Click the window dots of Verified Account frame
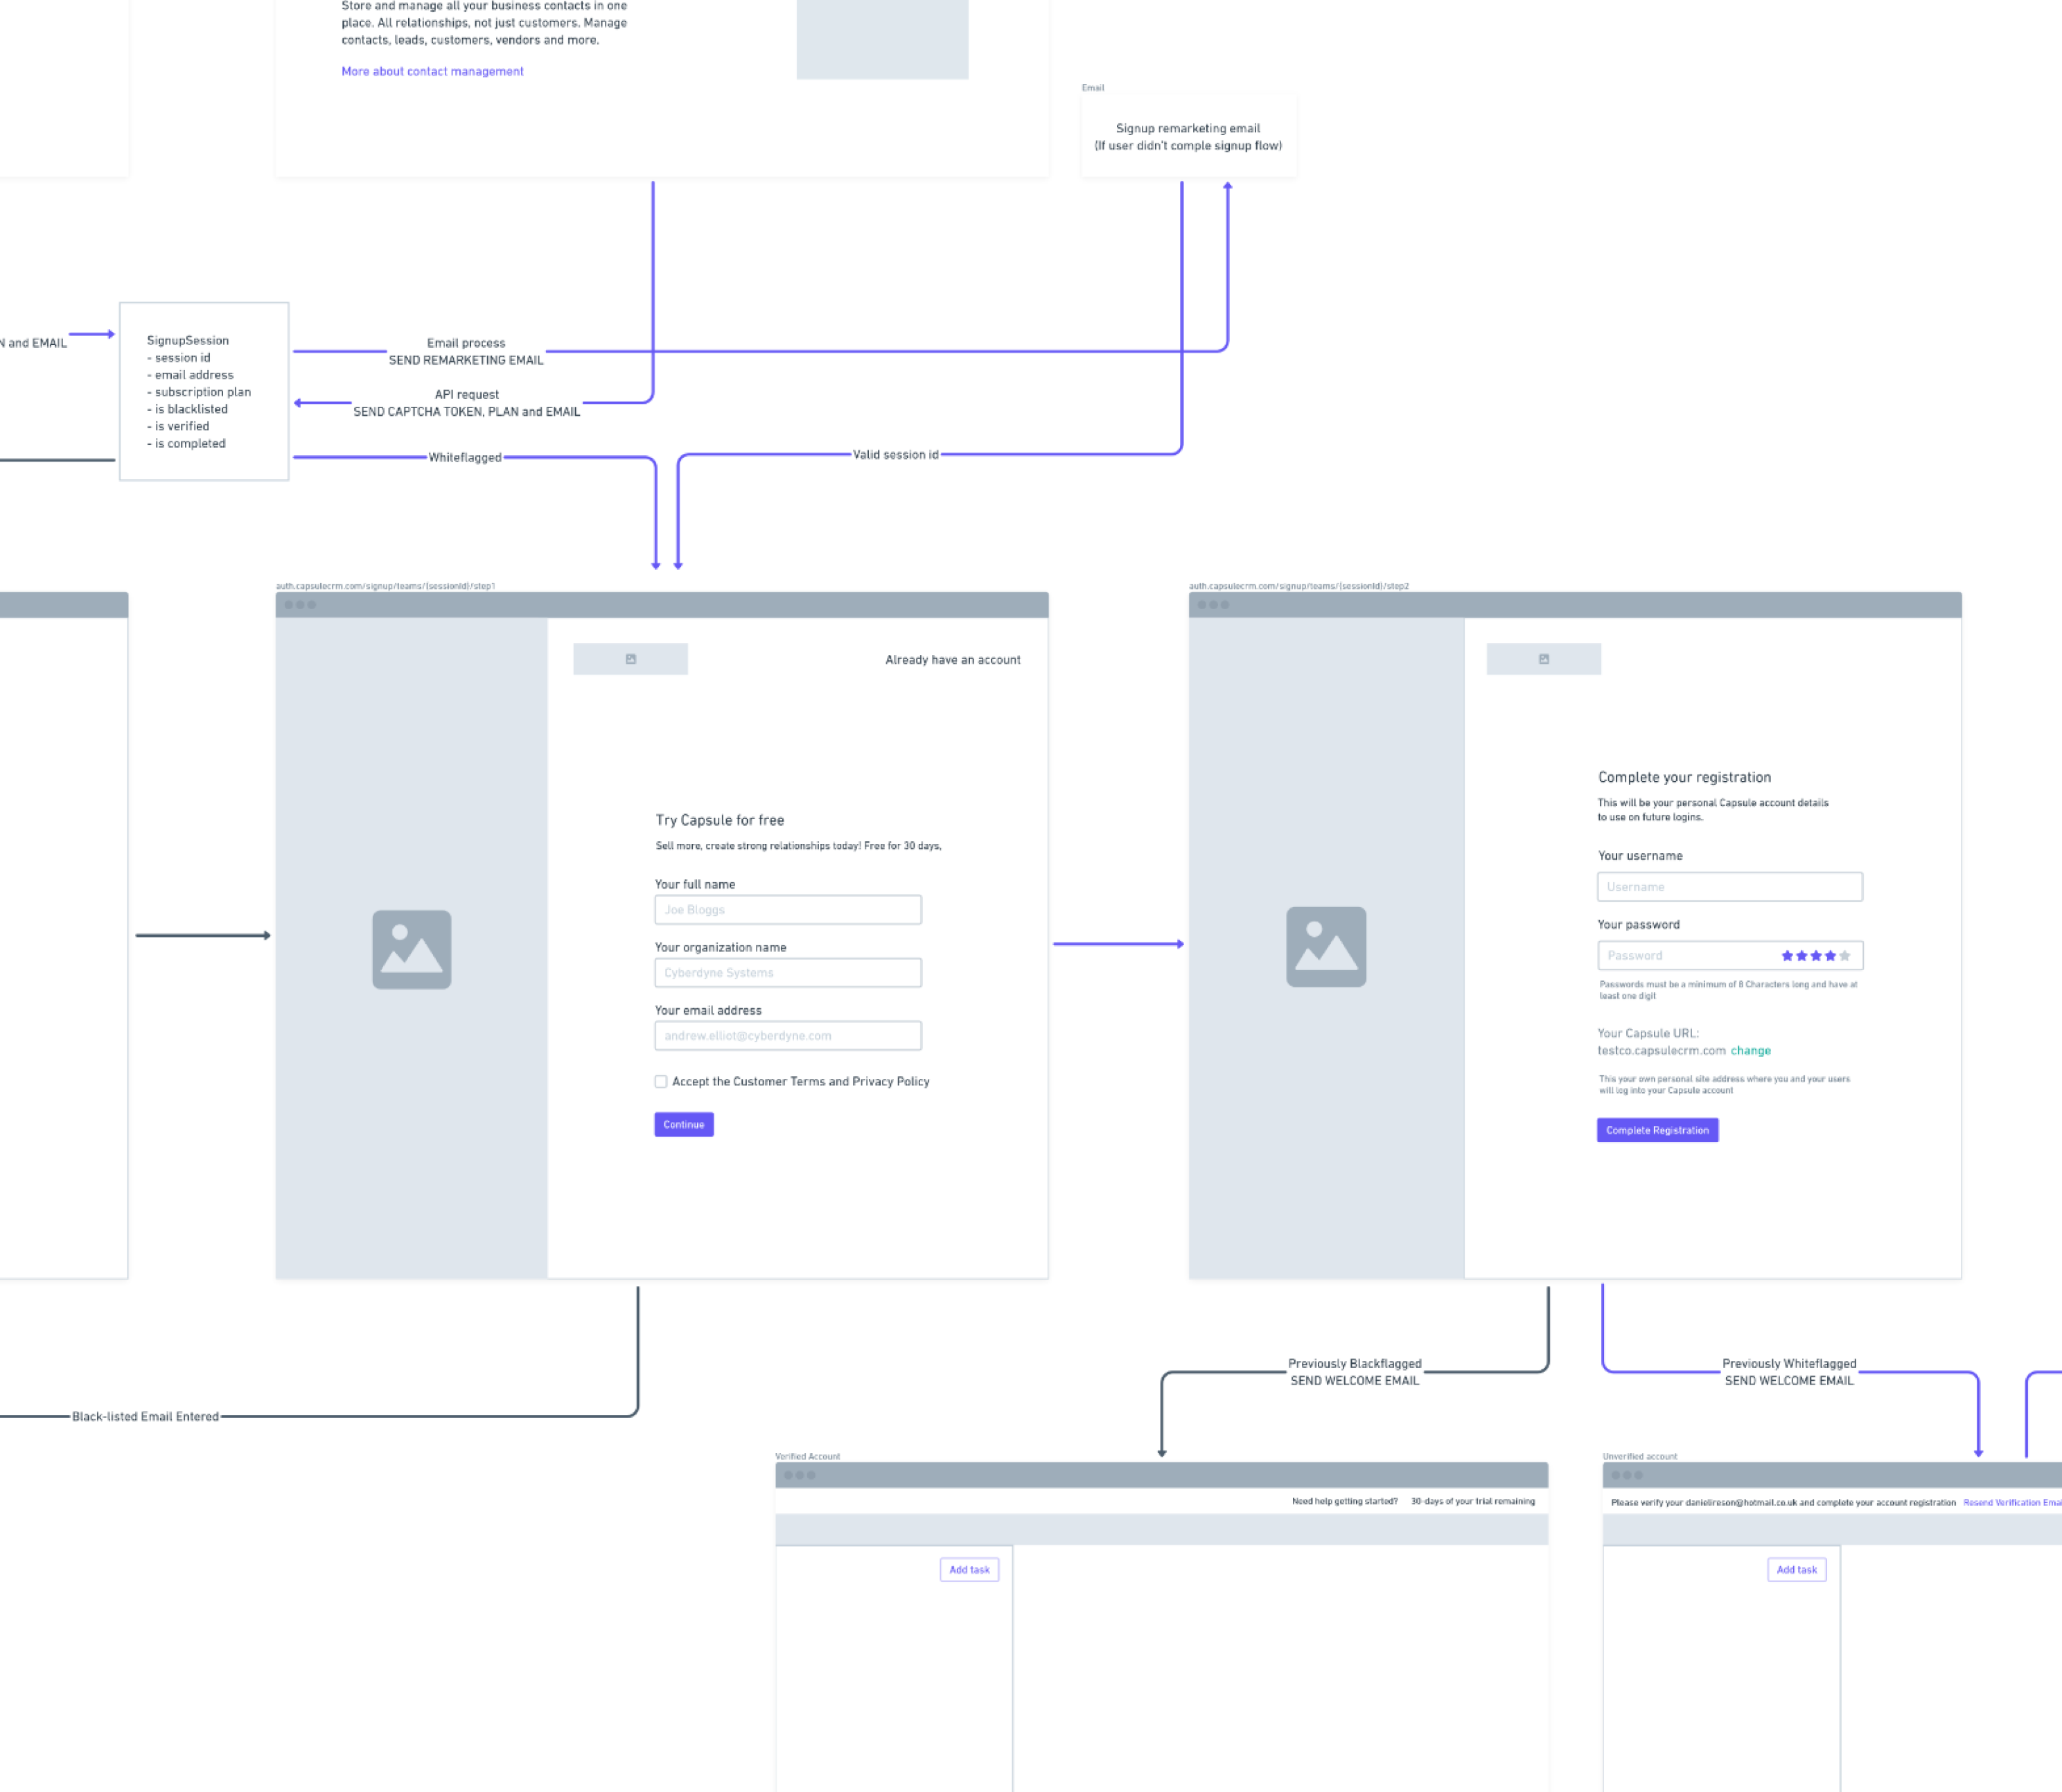The height and width of the screenshot is (1792, 2062). pyautogui.click(x=799, y=1475)
